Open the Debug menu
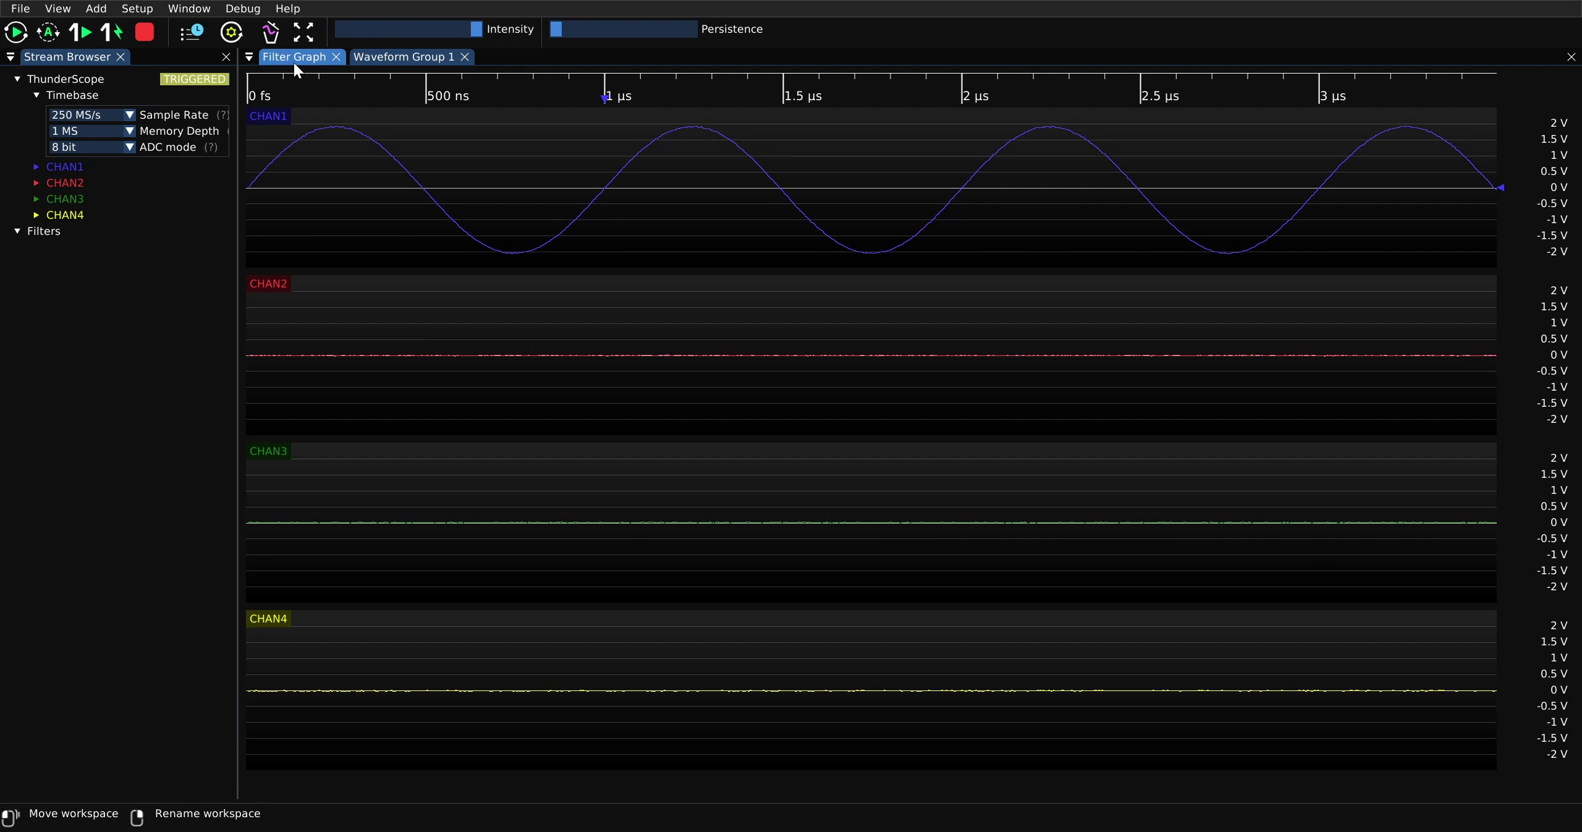The image size is (1582, 832). [x=243, y=9]
